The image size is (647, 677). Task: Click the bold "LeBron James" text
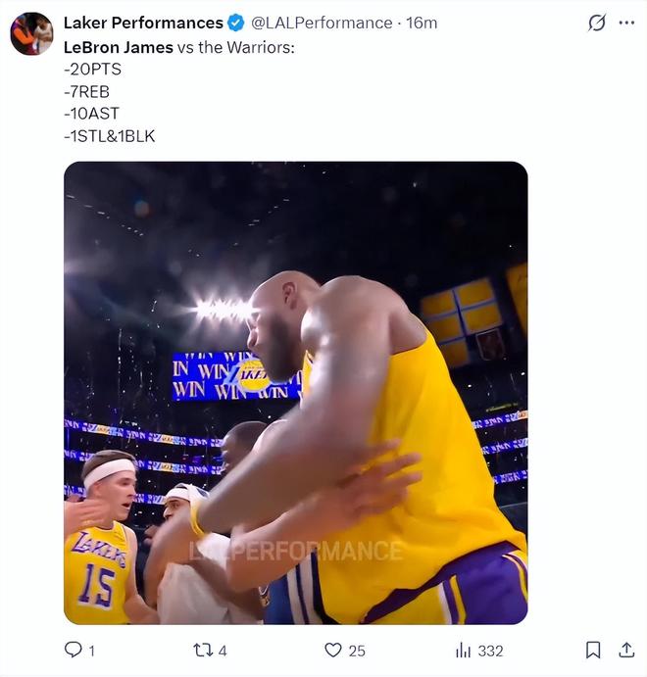coord(118,46)
